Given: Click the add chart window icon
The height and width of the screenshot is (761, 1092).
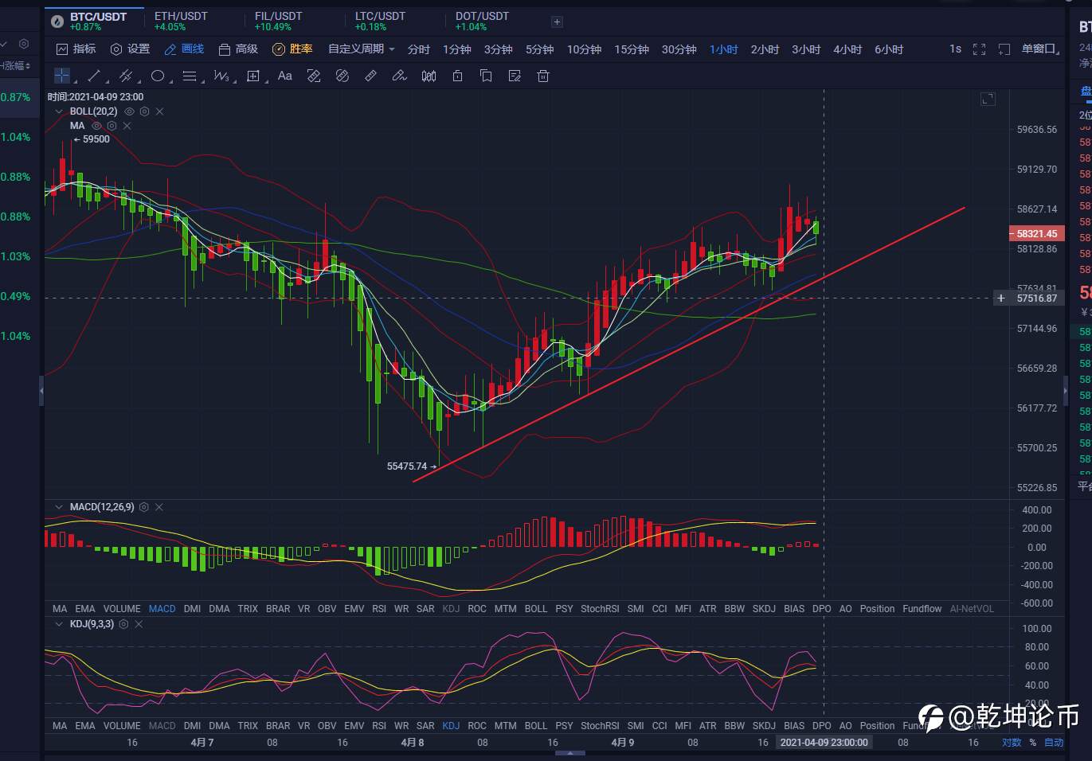Looking at the screenshot, I should [x=1004, y=49].
